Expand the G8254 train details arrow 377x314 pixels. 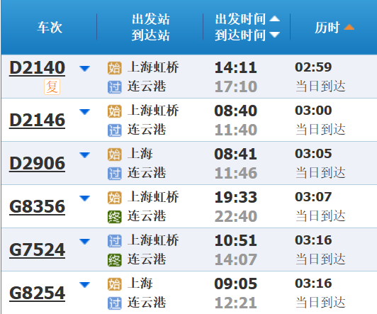click(x=84, y=285)
